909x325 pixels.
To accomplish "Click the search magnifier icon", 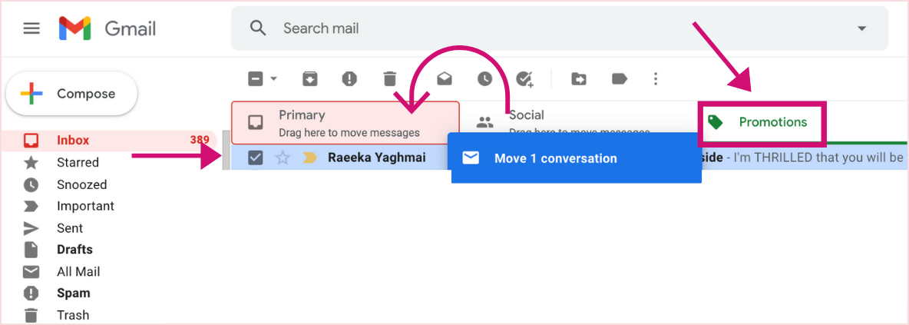I will (x=258, y=28).
